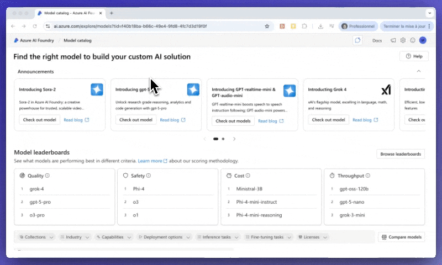Check out model on gpt-5-pro card

click(135, 120)
